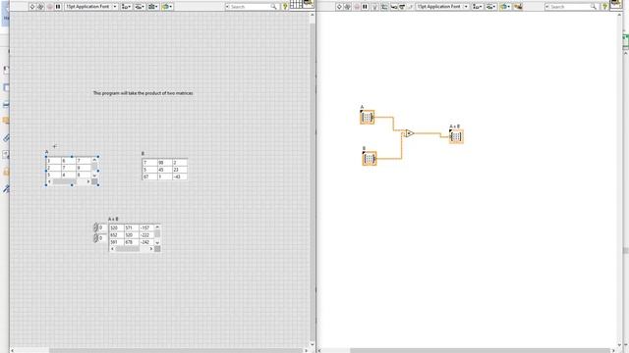This screenshot has height=353, width=629.
Task: Click search magnifier icon in block diagram toolbar
Action: point(594,7)
